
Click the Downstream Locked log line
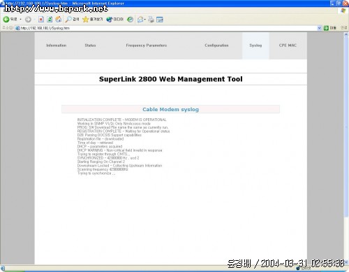(x=119, y=166)
